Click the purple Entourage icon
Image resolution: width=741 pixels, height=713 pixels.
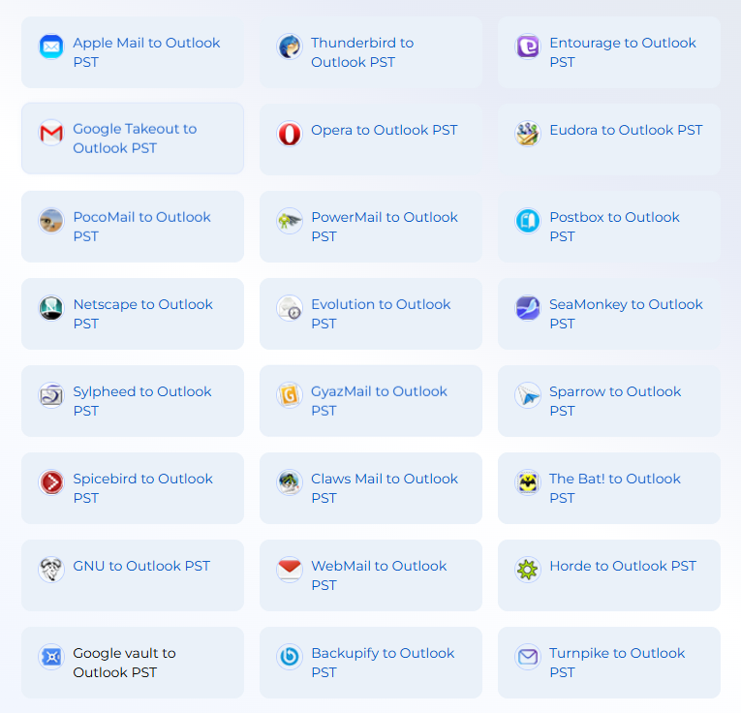point(528,46)
